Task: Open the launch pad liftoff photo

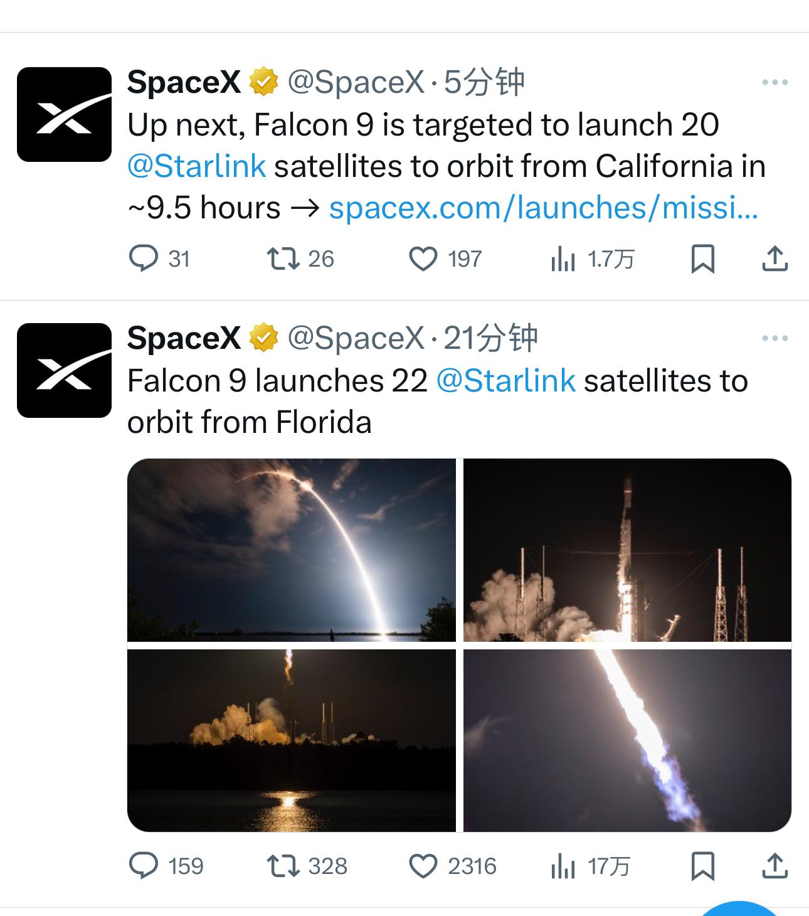Action: (627, 550)
